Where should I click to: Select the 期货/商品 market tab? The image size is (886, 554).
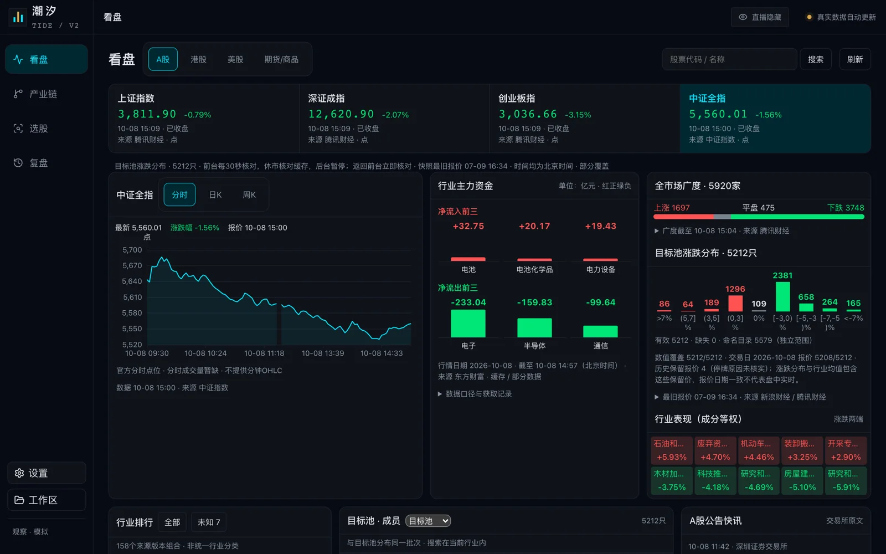tap(281, 59)
